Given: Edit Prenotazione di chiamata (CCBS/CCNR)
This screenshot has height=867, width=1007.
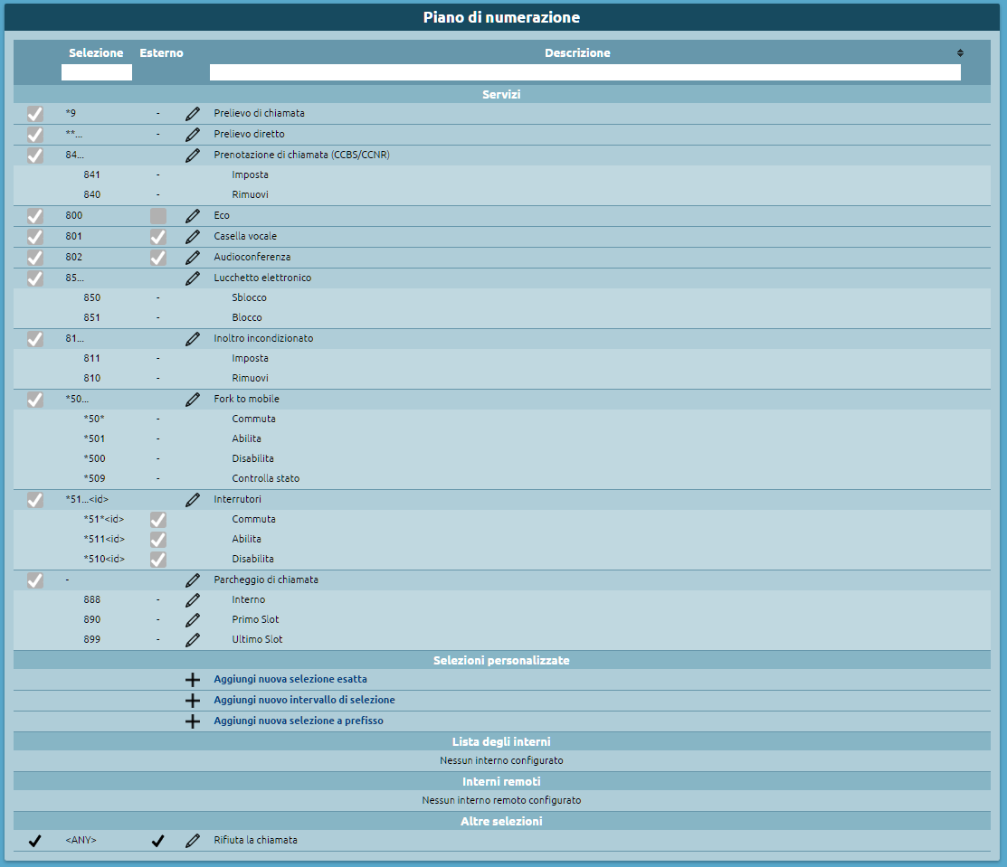Looking at the screenshot, I should (192, 155).
